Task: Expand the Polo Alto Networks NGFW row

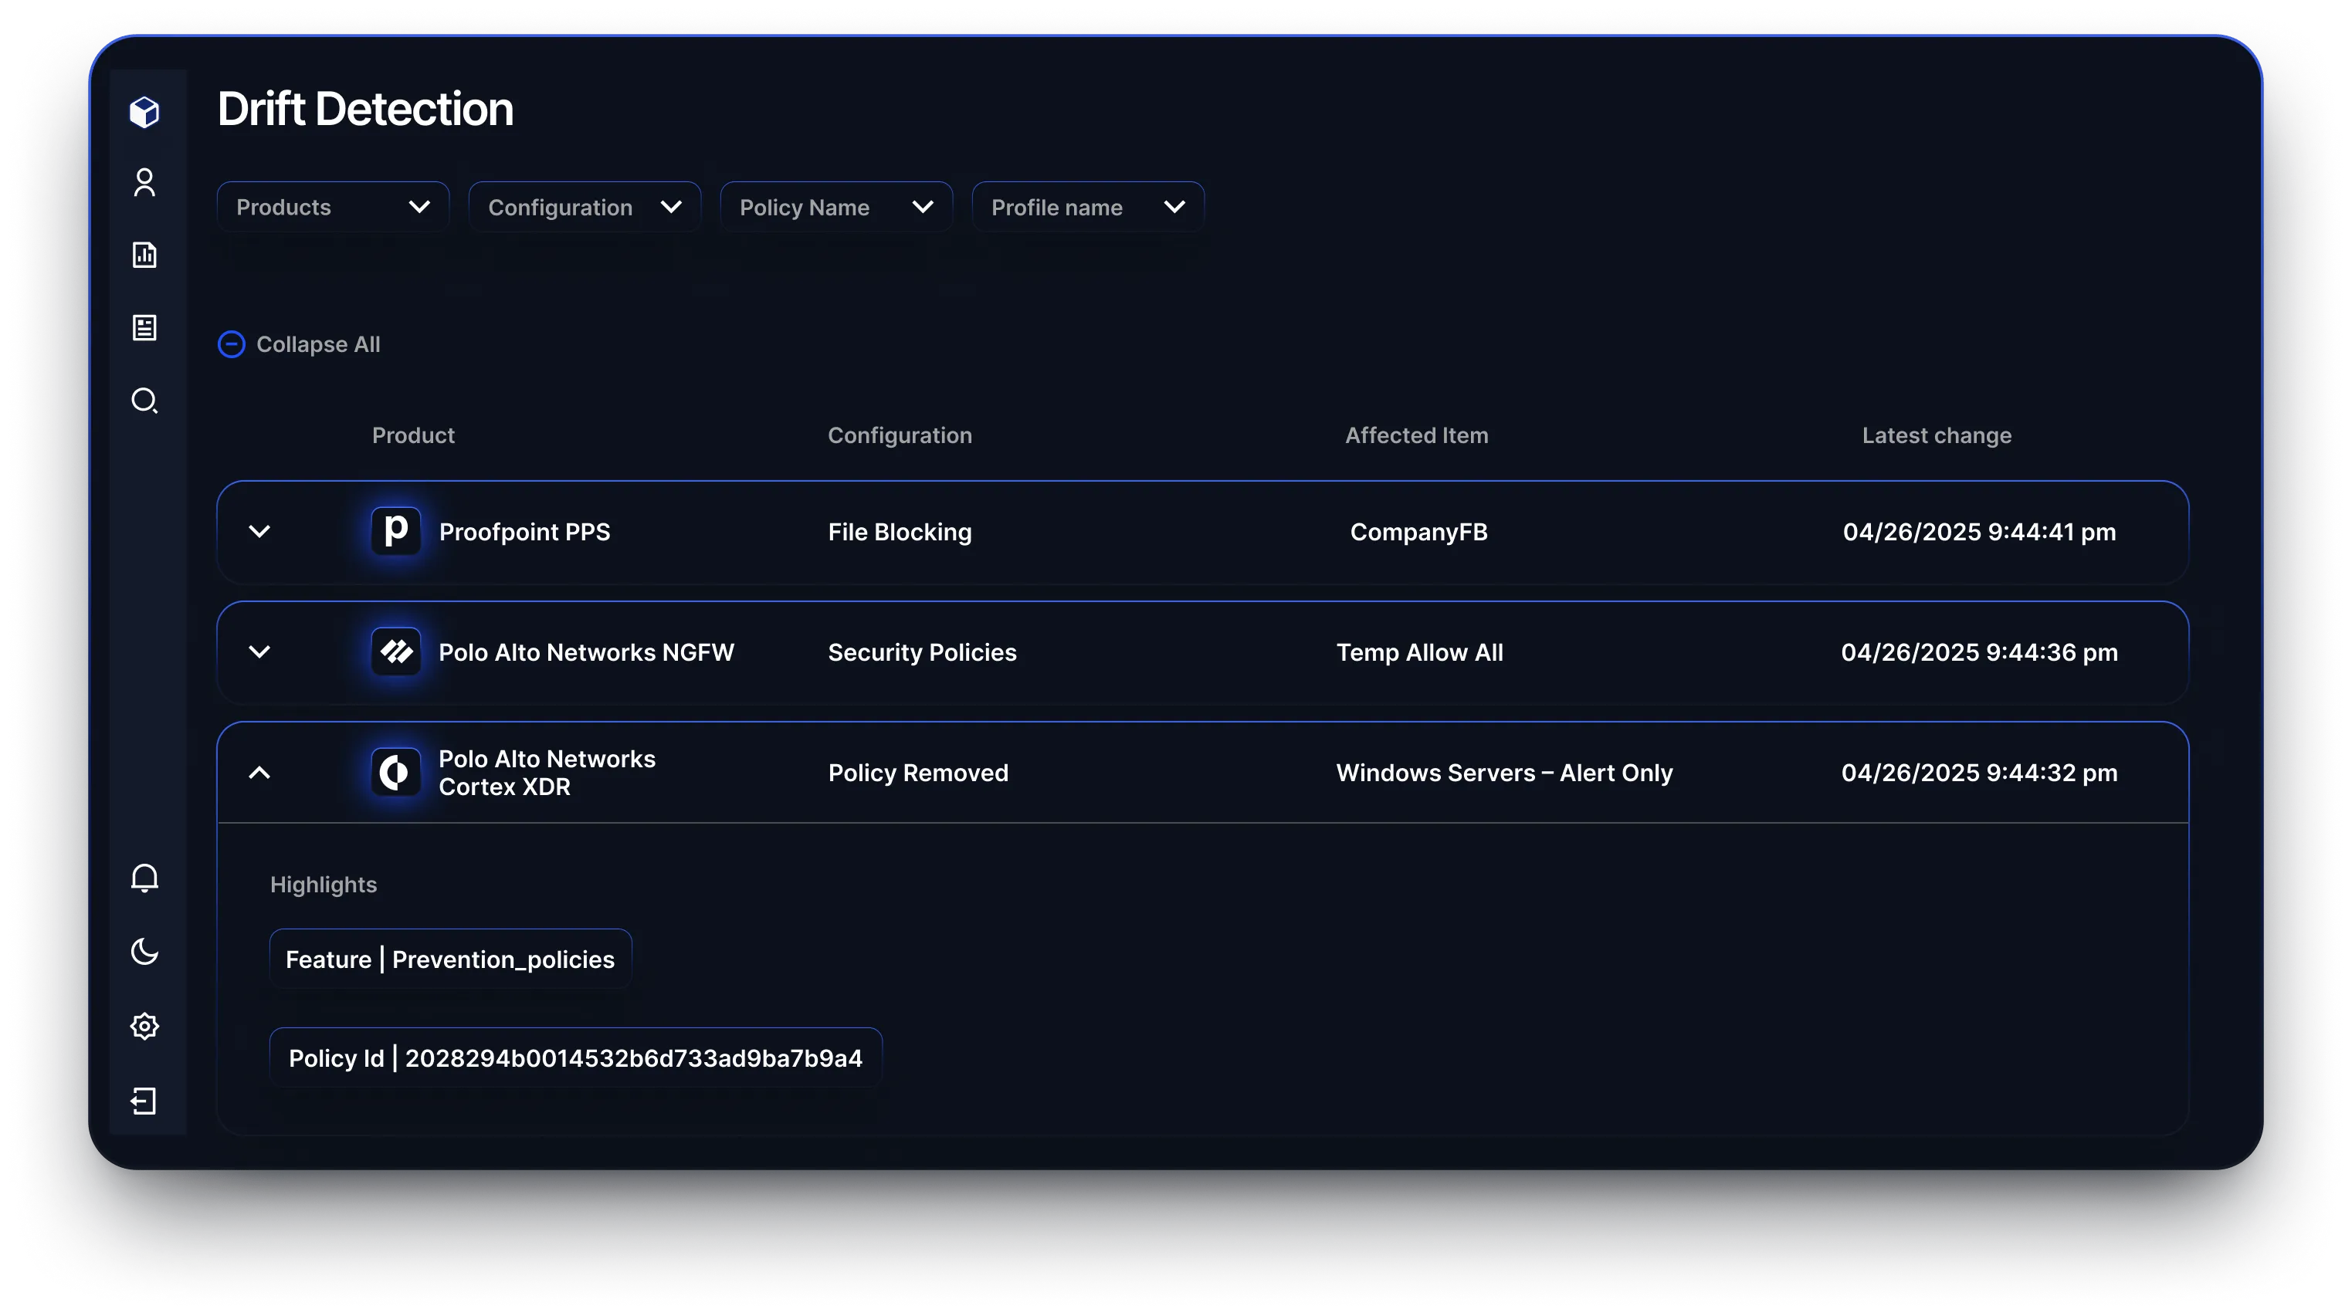Action: tap(259, 651)
